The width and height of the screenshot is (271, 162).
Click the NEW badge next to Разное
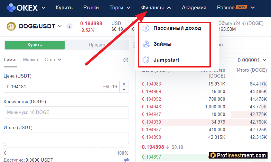241,7
